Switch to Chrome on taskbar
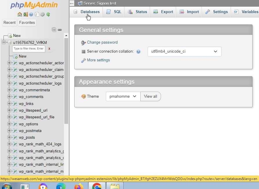Image resolution: width=259 pixels, height=189 pixels. [97, 186]
